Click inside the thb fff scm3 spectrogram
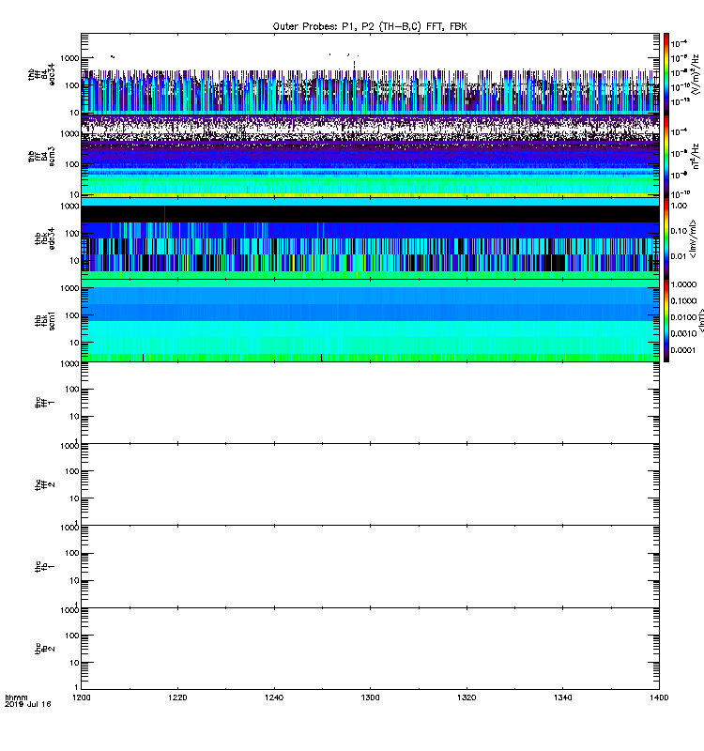 pos(370,156)
